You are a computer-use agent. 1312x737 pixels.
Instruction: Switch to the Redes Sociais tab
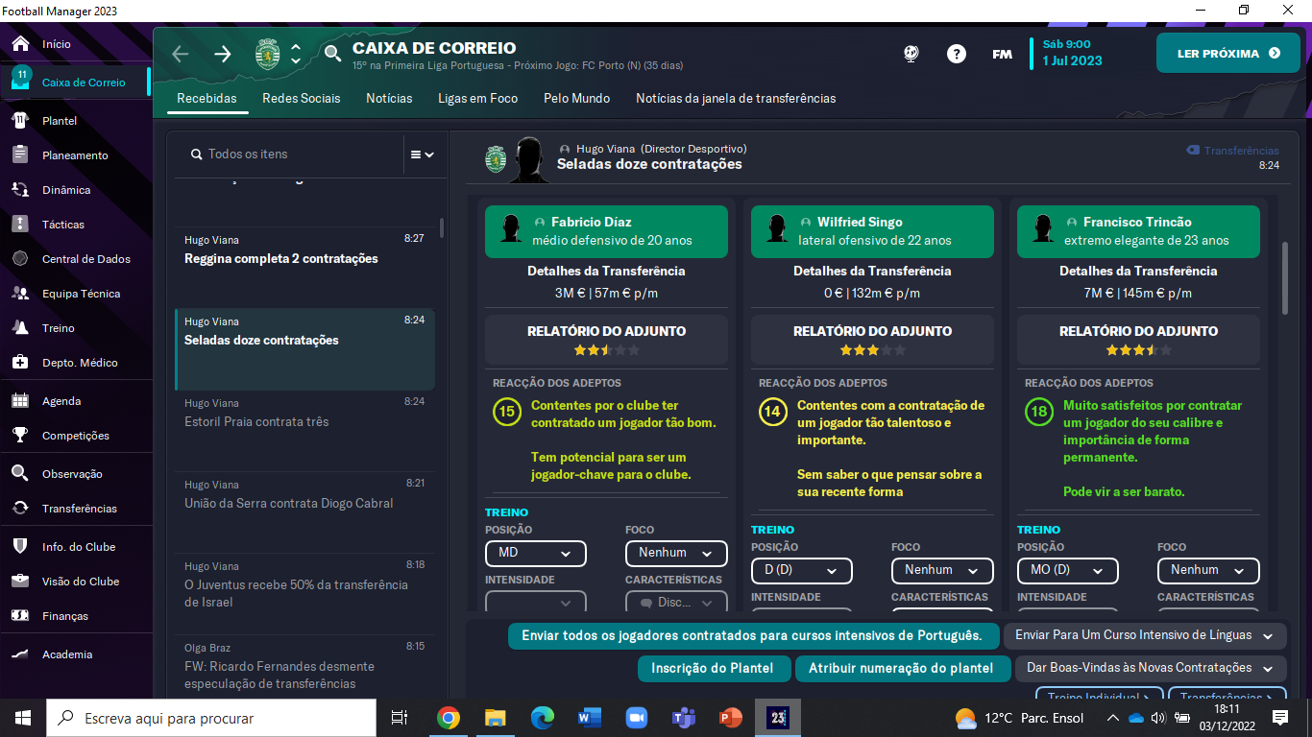pos(302,98)
